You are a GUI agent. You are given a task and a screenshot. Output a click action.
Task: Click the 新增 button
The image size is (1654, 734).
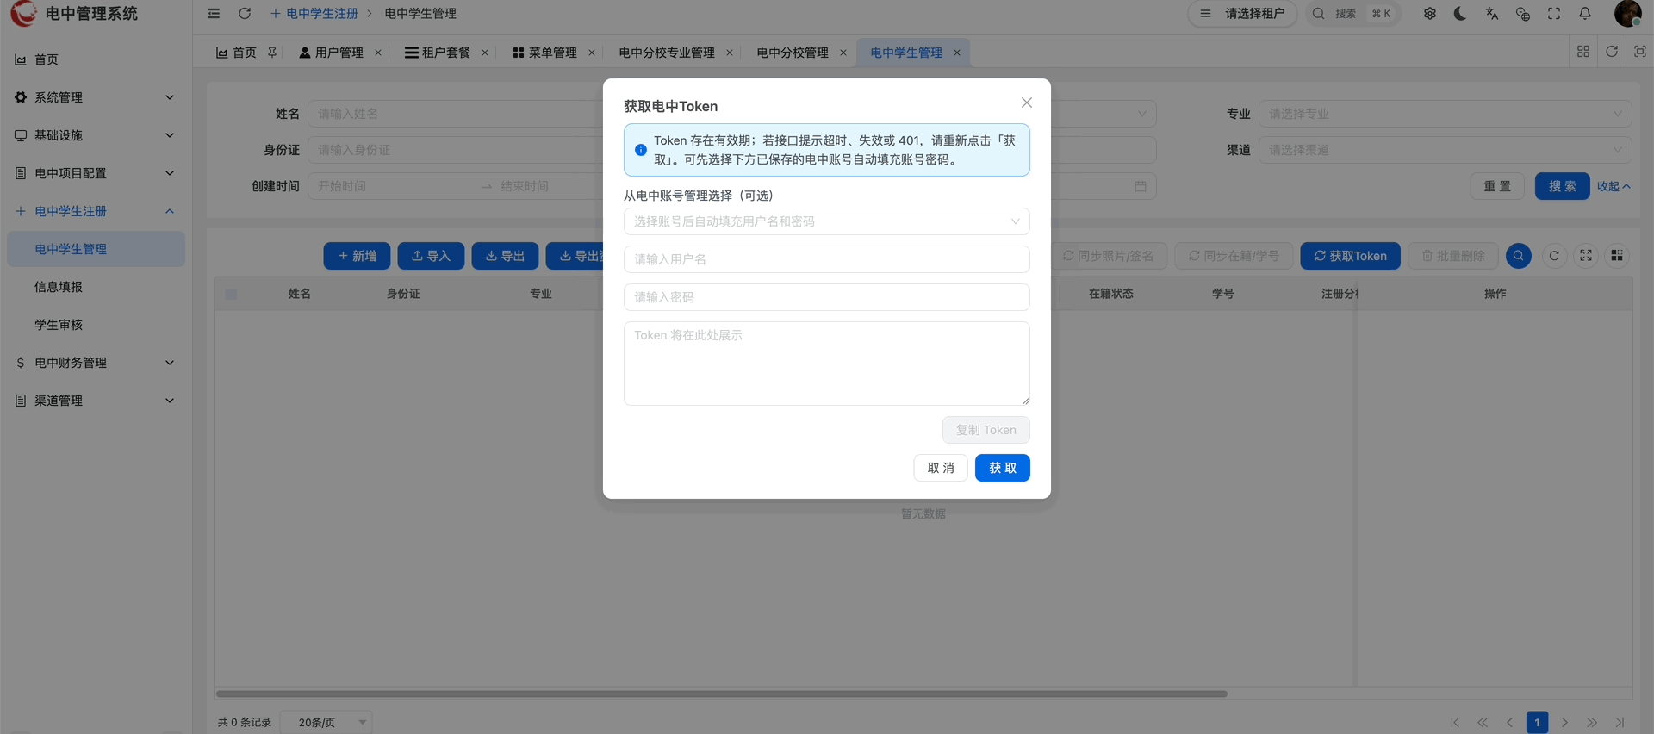point(357,256)
